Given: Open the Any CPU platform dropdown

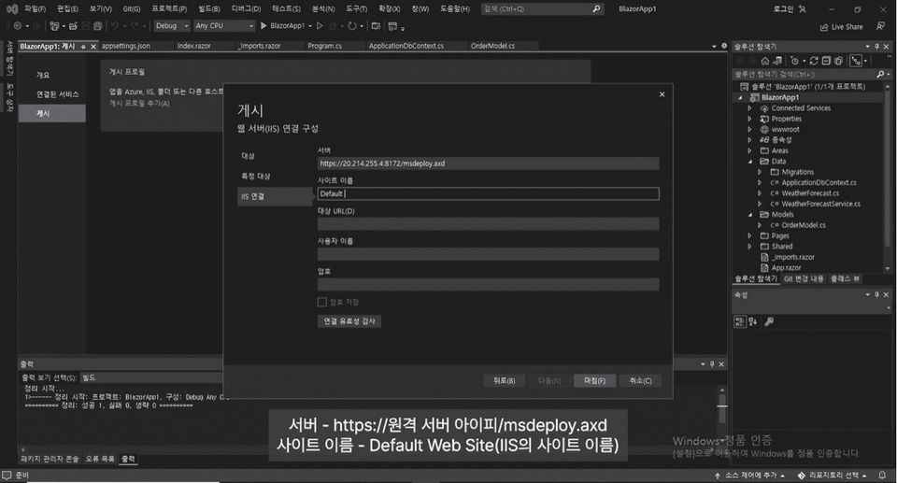Looking at the screenshot, I should click(x=223, y=26).
